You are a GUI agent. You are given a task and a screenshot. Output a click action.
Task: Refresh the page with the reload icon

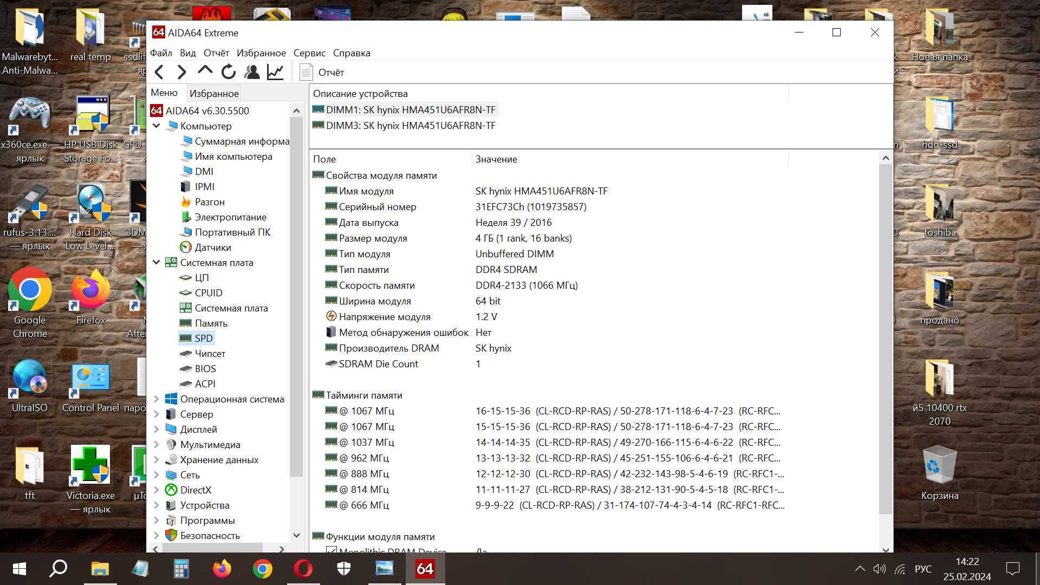pos(229,71)
